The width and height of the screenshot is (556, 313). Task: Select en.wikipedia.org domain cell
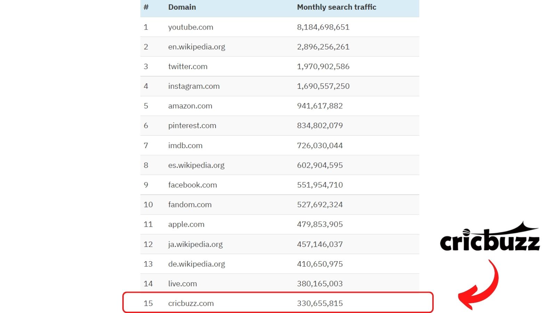197,47
